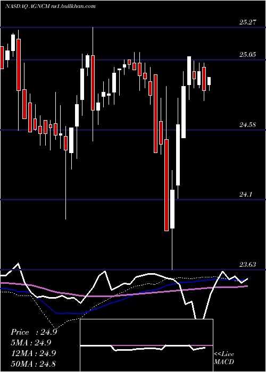Click the 25.05 price level label
The width and height of the screenshot is (266, 372).
[x=248, y=55]
